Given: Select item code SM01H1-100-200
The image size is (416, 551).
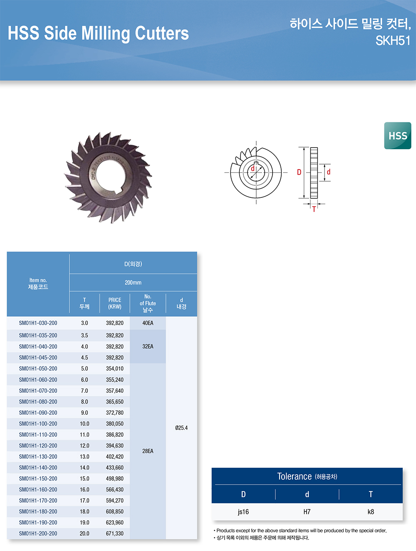Looking at the screenshot, I should click(x=38, y=424).
